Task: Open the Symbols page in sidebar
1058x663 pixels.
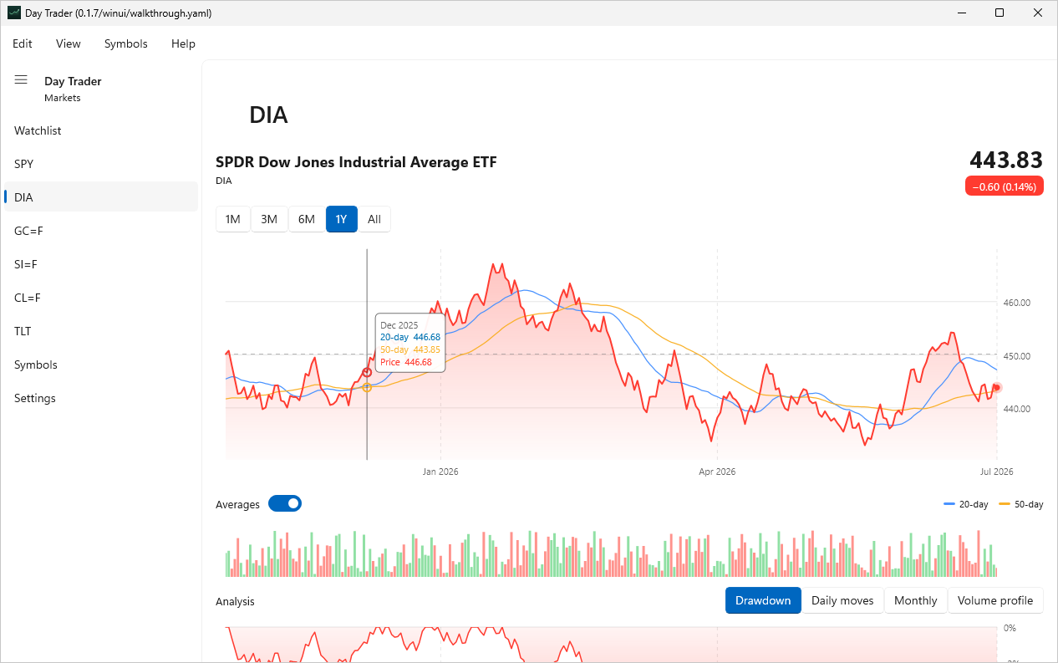Action: (x=101, y=365)
